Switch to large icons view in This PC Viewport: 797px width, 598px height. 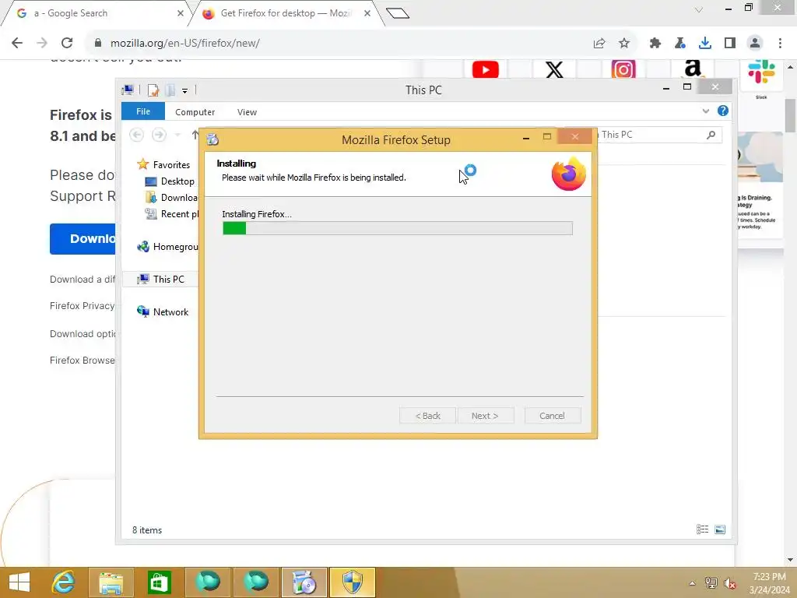click(x=720, y=529)
